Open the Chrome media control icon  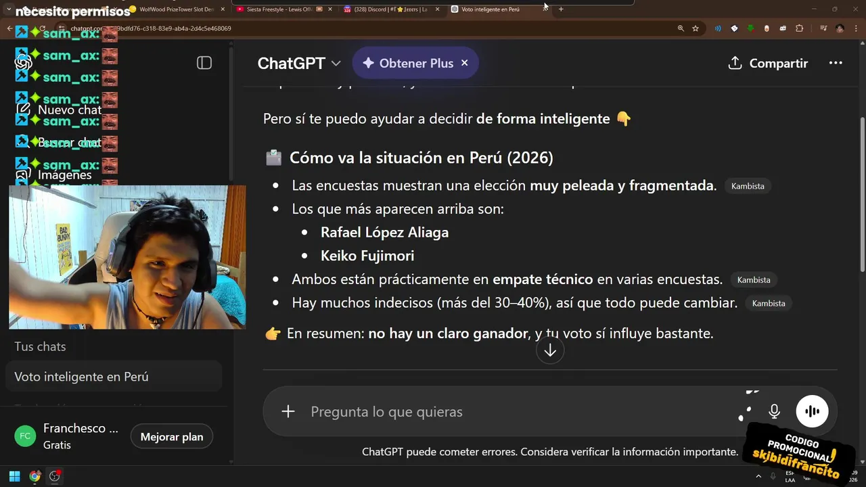823,28
